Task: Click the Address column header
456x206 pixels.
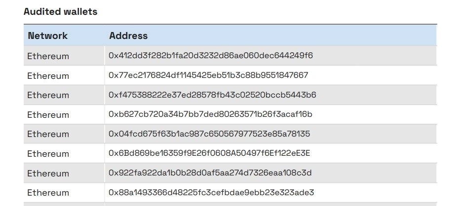Action: tap(128, 36)
